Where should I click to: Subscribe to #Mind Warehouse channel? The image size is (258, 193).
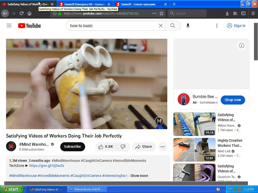click(73, 147)
